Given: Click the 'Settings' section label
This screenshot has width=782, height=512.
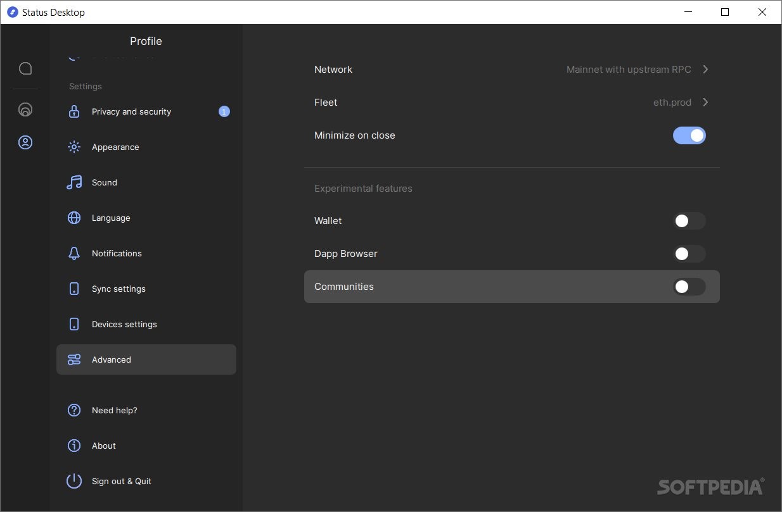Looking at the screenshot, I should click(86, 87).
